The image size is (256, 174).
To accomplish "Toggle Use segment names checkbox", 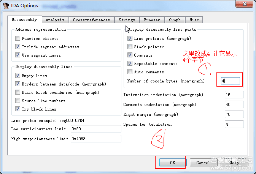I will coord(17,55).
